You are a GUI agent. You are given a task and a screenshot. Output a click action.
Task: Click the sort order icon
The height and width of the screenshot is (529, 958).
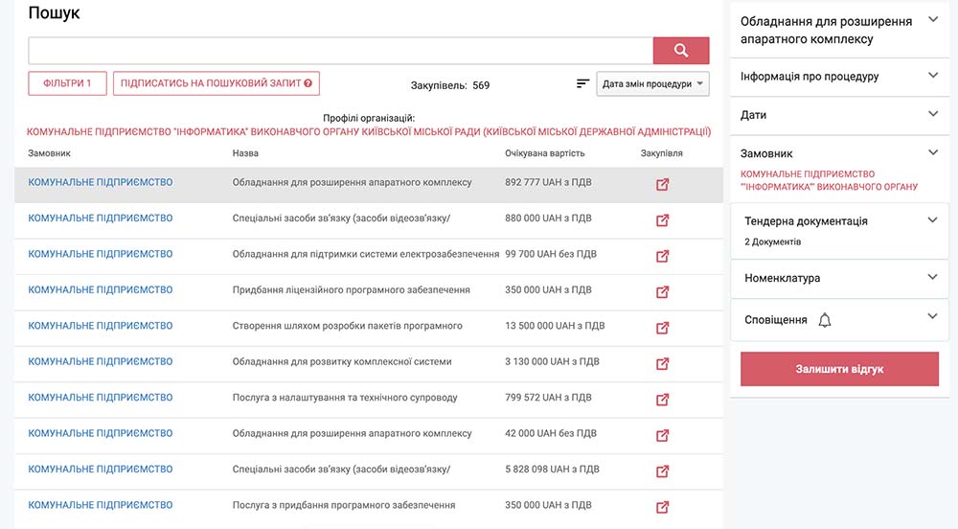pos(582,83)
